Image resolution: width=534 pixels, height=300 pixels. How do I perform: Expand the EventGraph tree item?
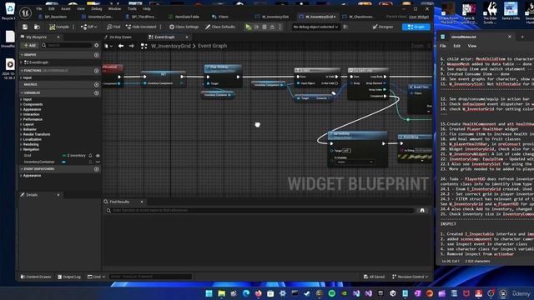22,62
